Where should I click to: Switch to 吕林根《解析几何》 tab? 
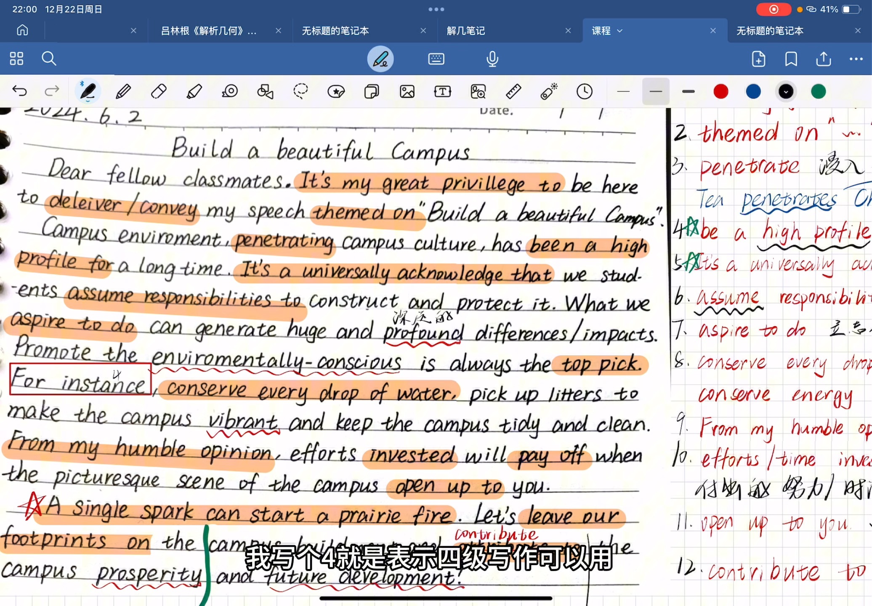(x=209, y=31)
